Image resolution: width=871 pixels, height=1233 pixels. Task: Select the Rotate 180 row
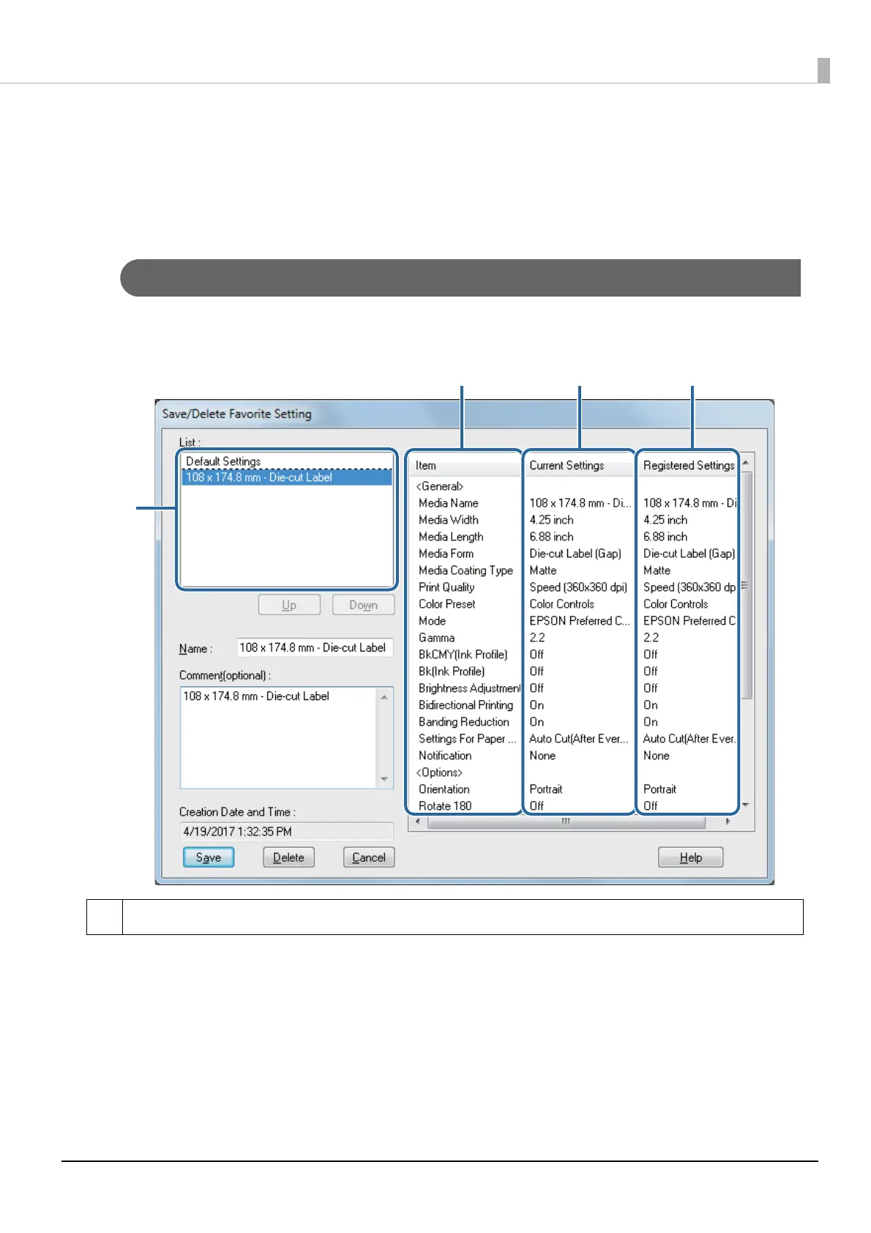pyautogui.click(x=575, y=806)
